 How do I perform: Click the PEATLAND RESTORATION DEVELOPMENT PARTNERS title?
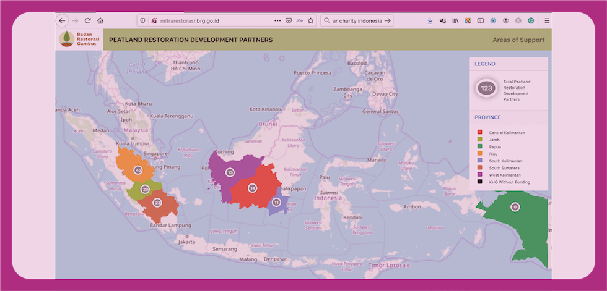191,40
